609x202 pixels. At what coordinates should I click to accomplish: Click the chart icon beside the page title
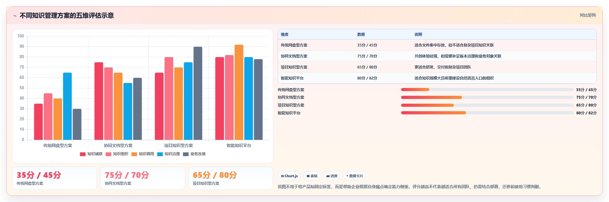tap(15, 16)
